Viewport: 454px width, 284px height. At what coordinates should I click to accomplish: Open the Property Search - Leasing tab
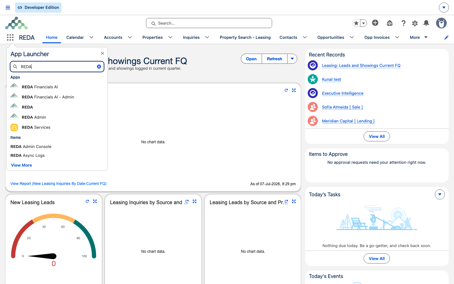245,37
